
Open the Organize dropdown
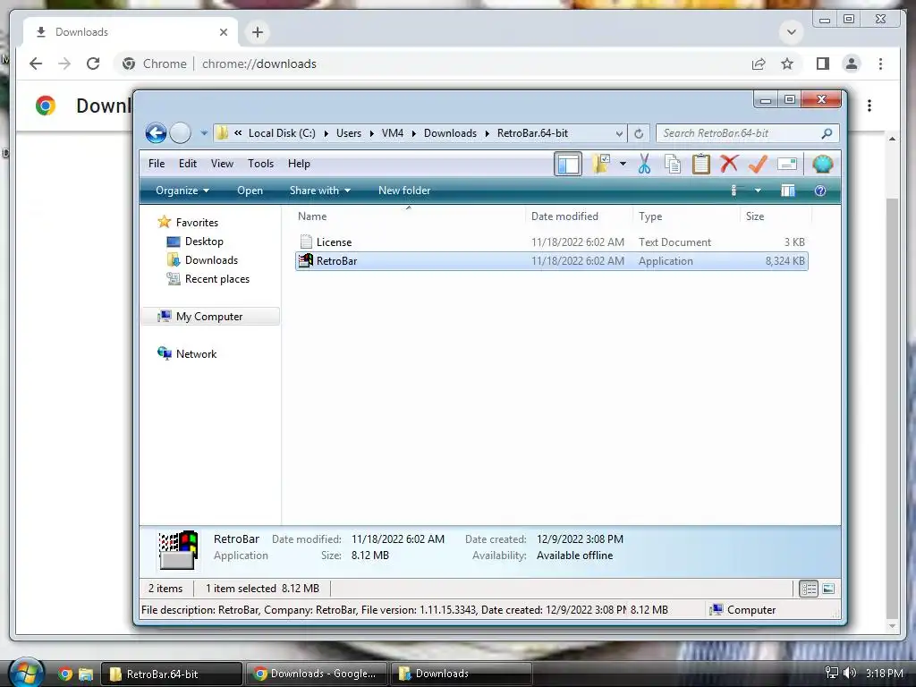(182, 191)
